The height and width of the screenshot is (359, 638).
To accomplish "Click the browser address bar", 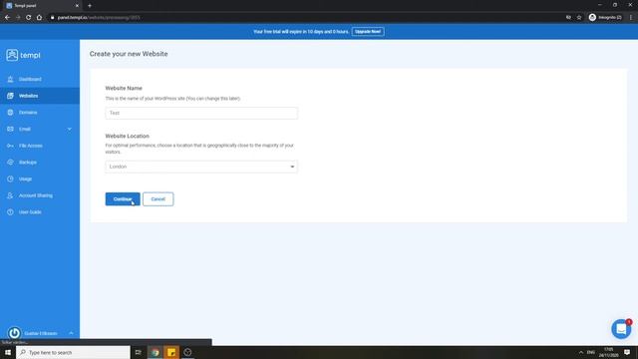I will pos(305,18).
